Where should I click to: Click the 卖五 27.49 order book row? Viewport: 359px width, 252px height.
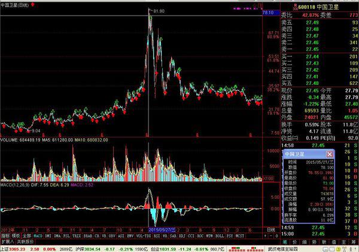coord(320,23)
